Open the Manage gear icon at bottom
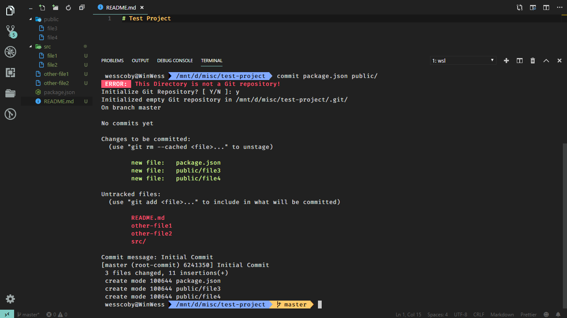This screenshot has width=567, height=318. pyautogui.click(x=10, y=299)
